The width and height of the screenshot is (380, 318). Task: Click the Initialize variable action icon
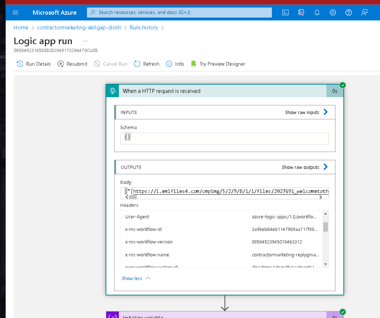(x=113, y=315)
